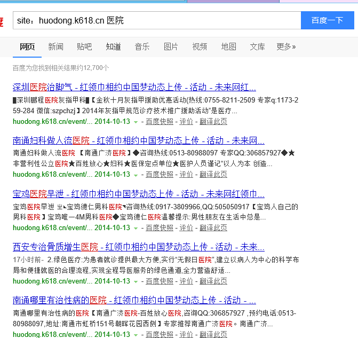Open result 西安专治骨质增生医院
This screenshot has width=358, height=338.
(x=139, y=247)
